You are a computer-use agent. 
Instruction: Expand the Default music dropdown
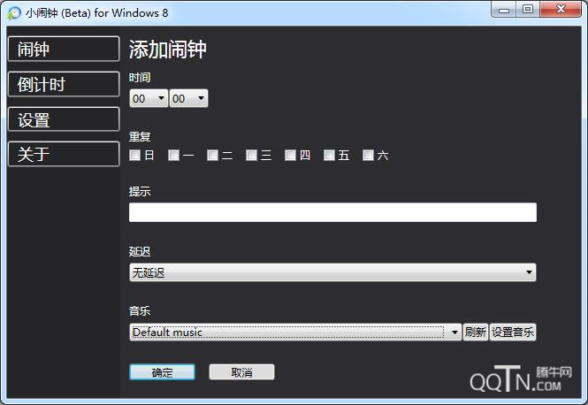click(x=295, y=332)
